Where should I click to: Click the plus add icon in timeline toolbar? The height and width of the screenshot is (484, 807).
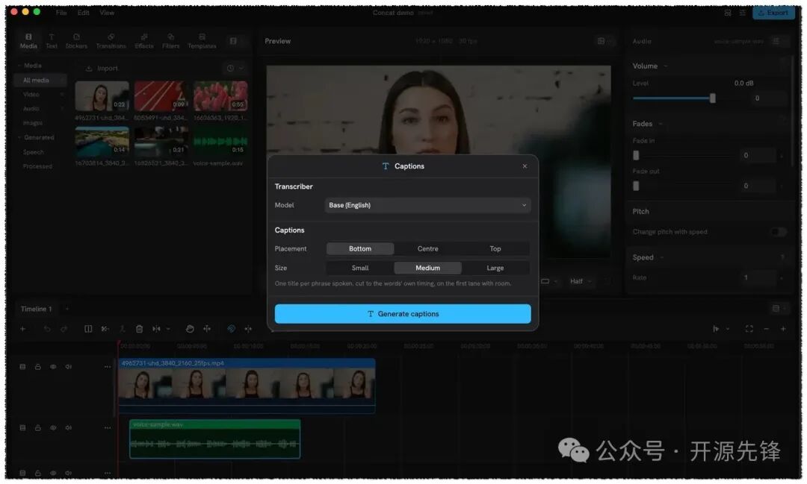pyautogui.click(x=22, y=329)
